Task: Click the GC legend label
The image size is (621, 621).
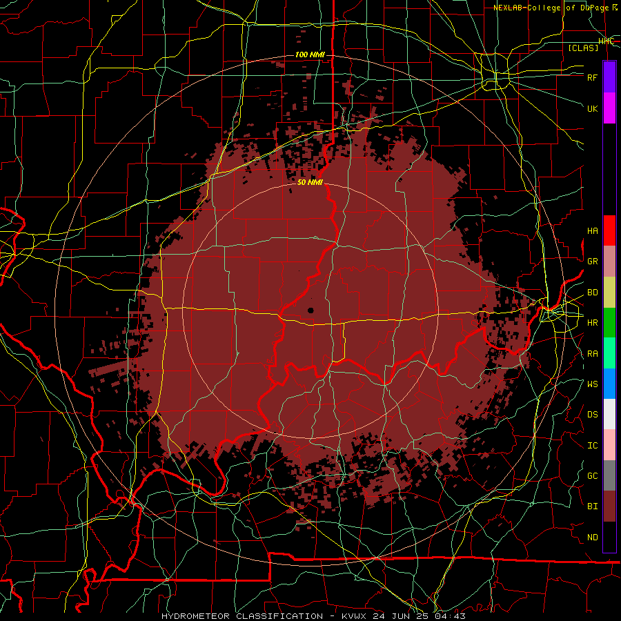Action: [x=593, y=476]
